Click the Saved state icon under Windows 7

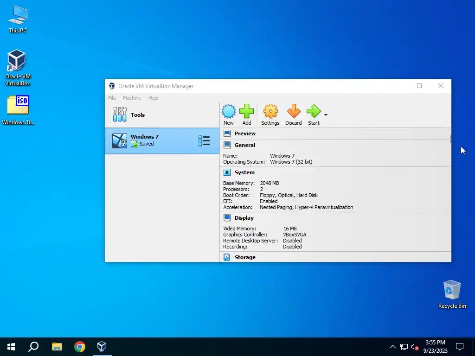135,144
